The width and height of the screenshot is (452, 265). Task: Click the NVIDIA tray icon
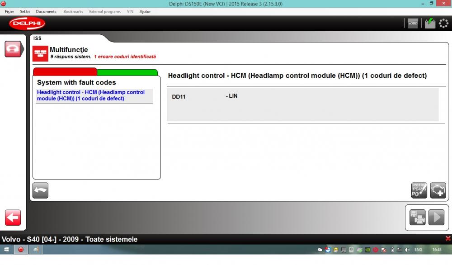click(367, 250)
